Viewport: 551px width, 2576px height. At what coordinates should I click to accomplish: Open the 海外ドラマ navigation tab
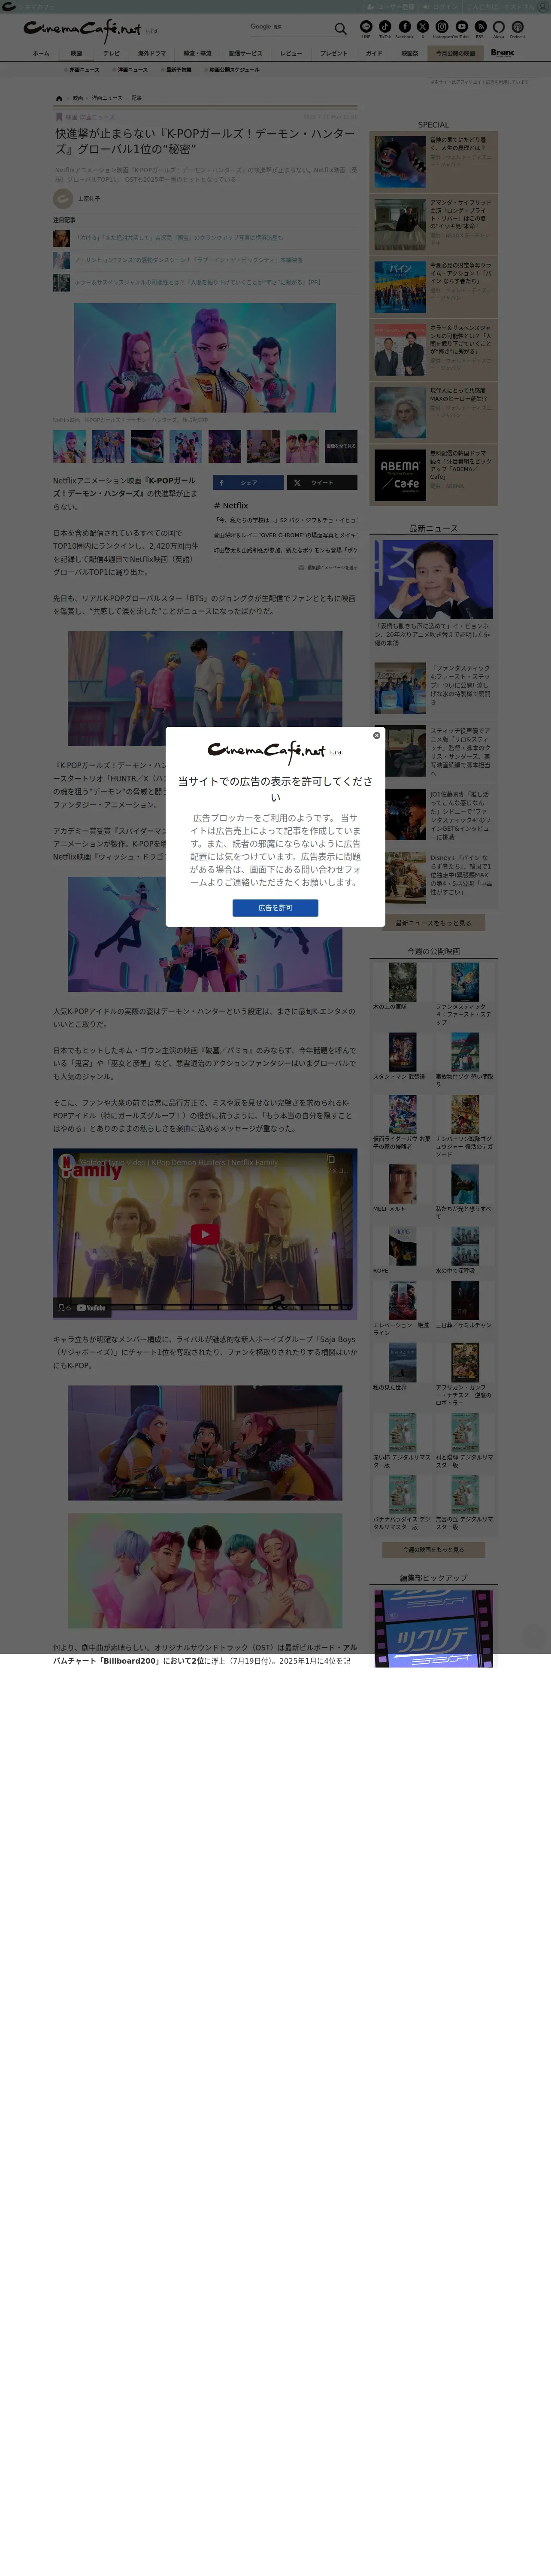pyautogui.click(x=152, y=53)
